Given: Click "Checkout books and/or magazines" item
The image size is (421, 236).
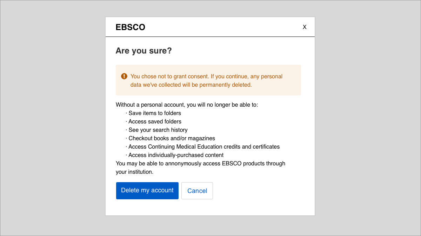Looking at the screenshot, I should pyautogui.click(x=170, y=138).
